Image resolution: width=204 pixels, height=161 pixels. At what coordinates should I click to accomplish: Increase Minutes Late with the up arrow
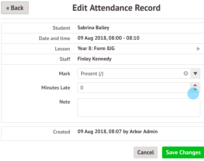point(195,85)
